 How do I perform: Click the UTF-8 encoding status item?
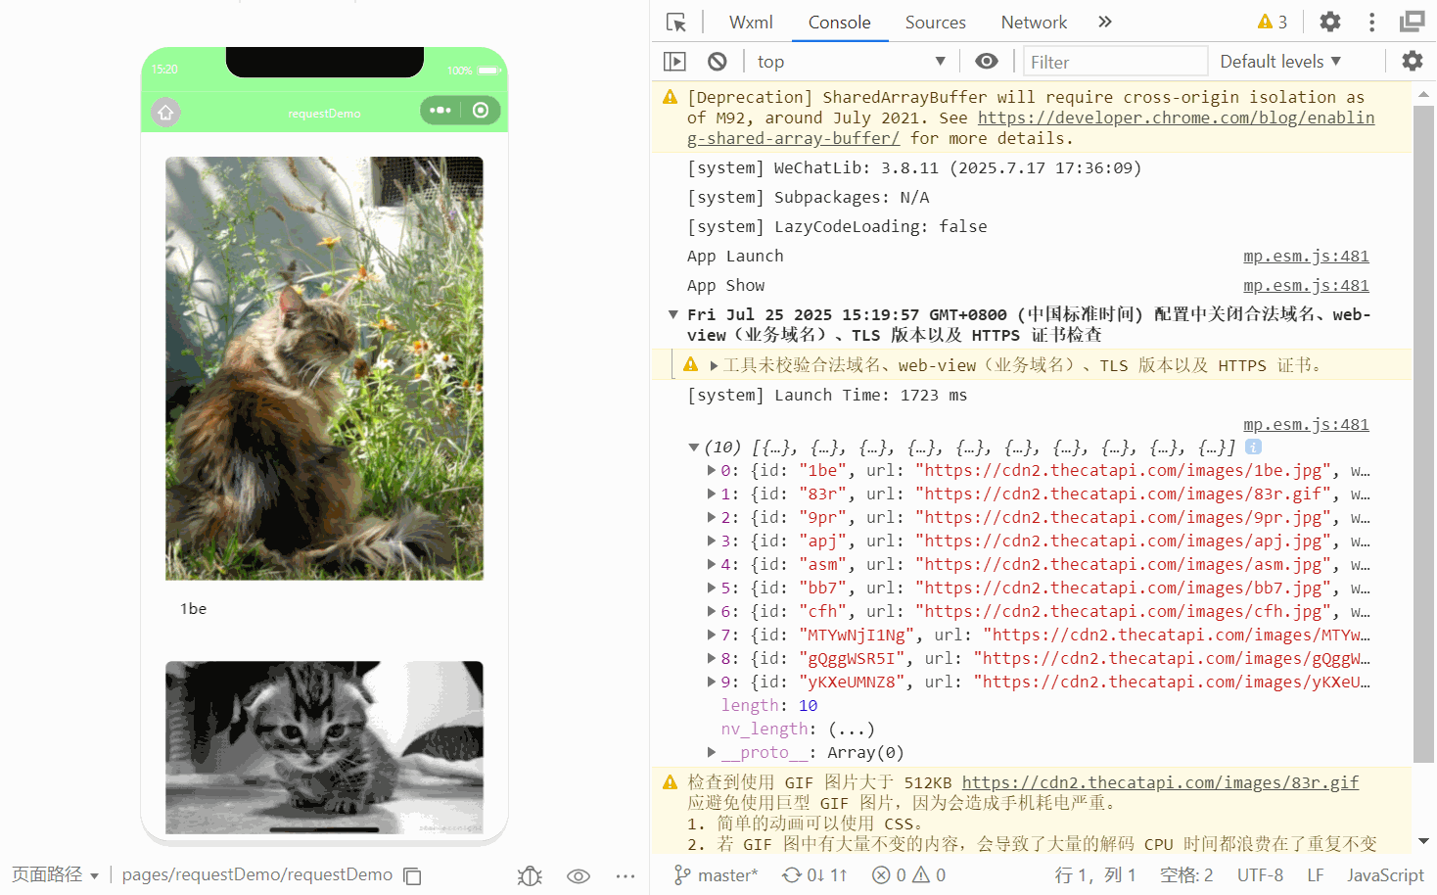pyautogui.click(x=1260, y=874)
